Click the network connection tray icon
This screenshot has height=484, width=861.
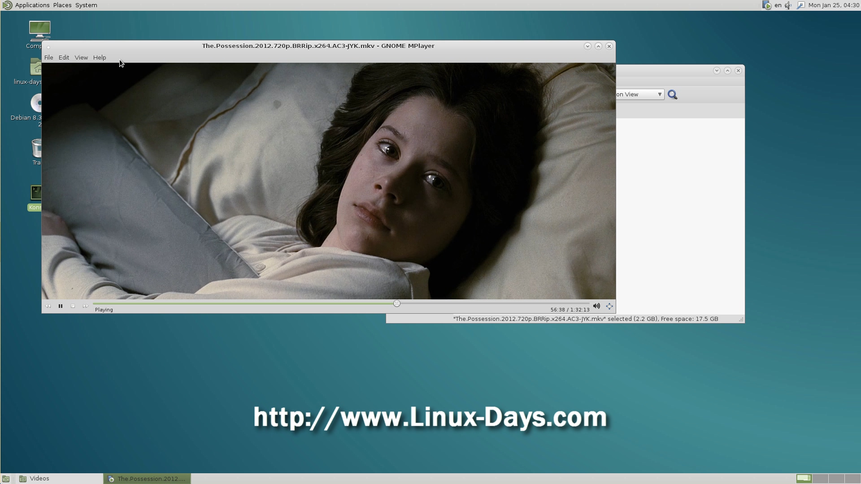tap(800, 5)
